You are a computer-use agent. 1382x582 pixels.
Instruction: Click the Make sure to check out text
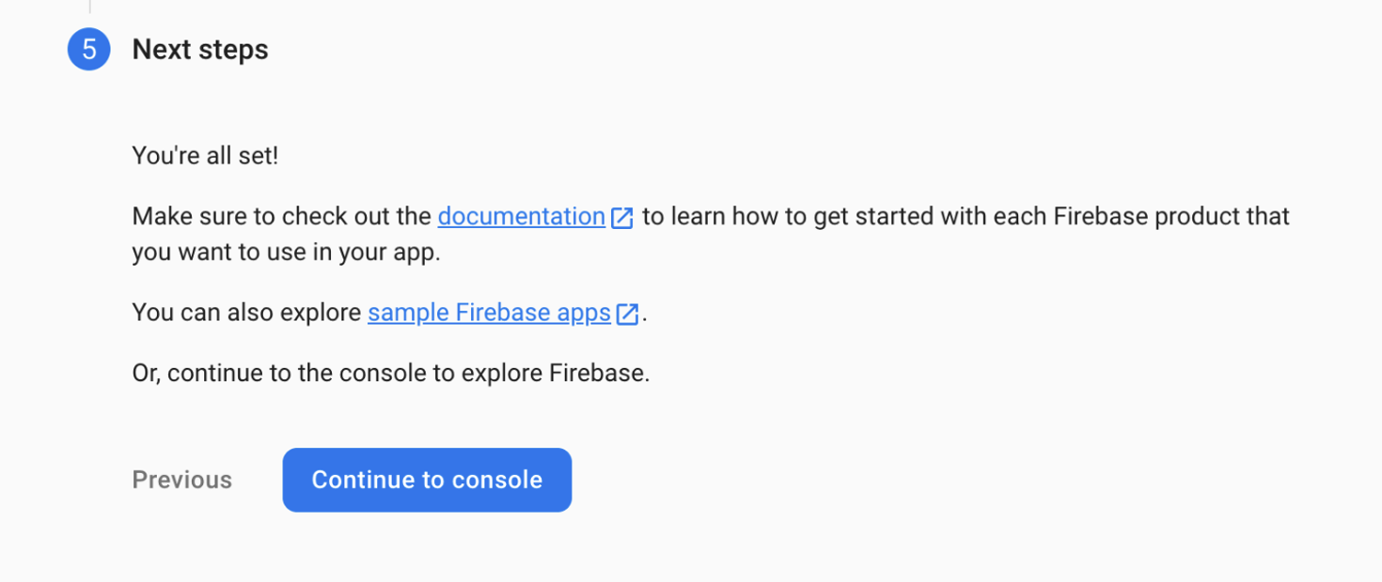[281, 217]
